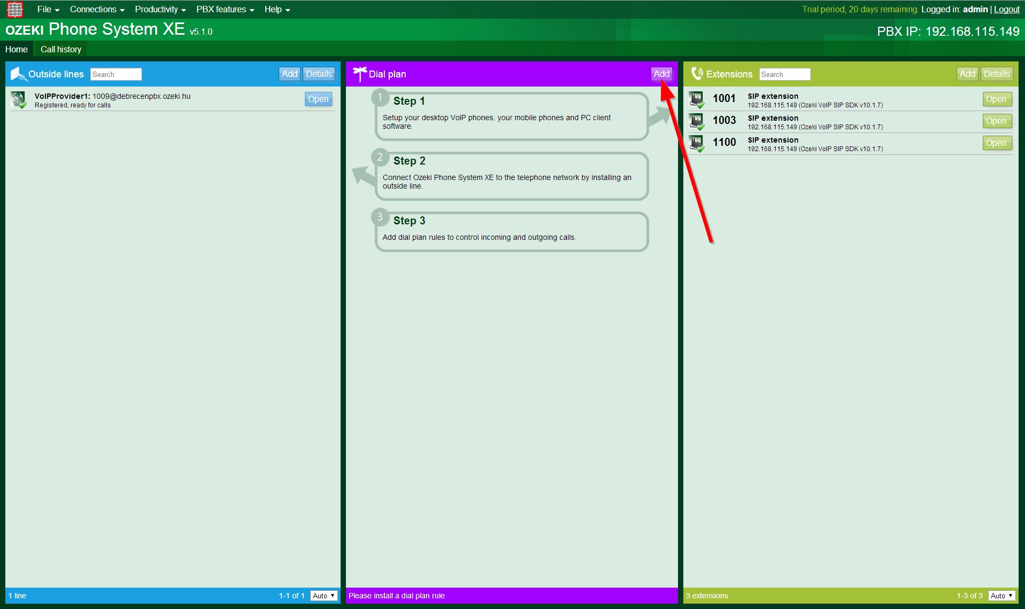This screenshot has height=609, width=1025.
Task: Open Extensions Details
Action: (997, 74)
